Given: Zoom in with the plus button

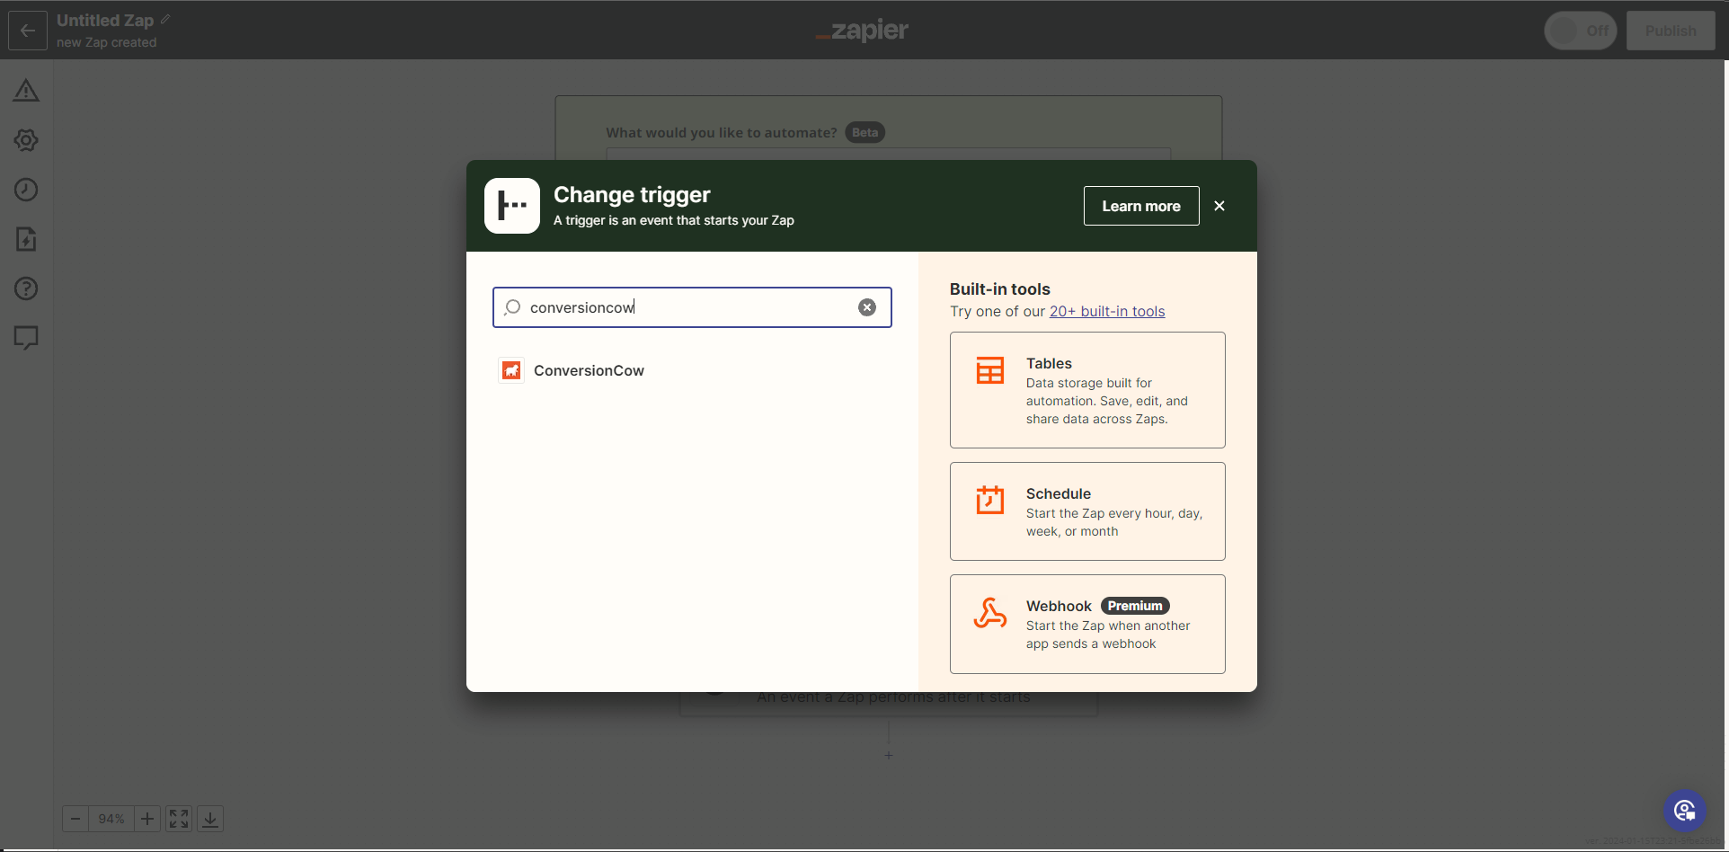Looking at the screenshot, I should coord(147,819).
